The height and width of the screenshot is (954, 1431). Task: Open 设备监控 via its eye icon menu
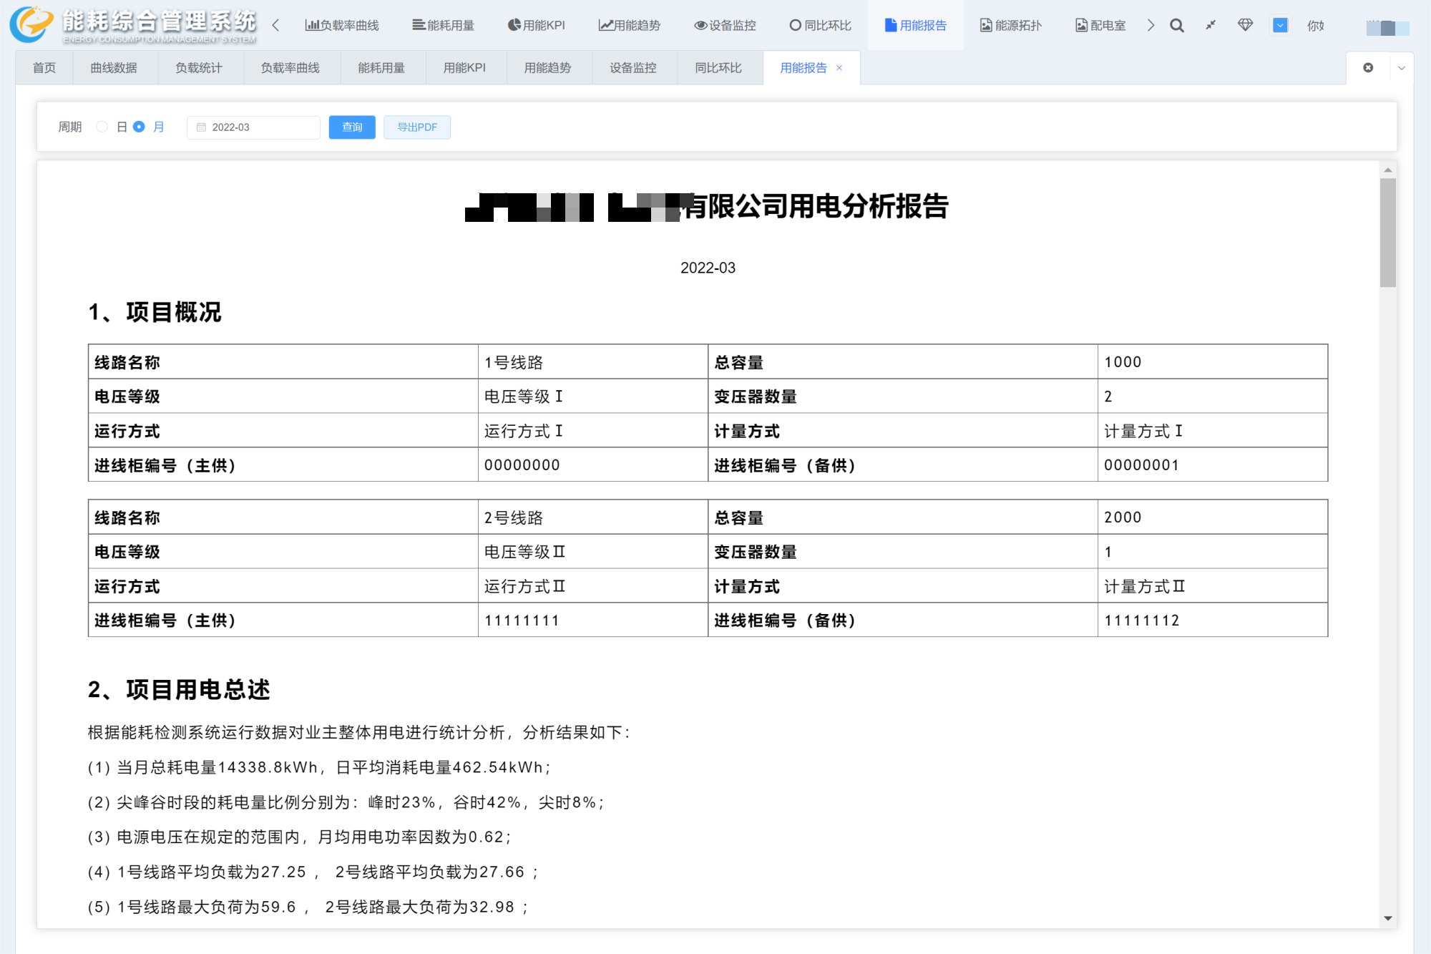pyautogui.click(x=725, y=26)
